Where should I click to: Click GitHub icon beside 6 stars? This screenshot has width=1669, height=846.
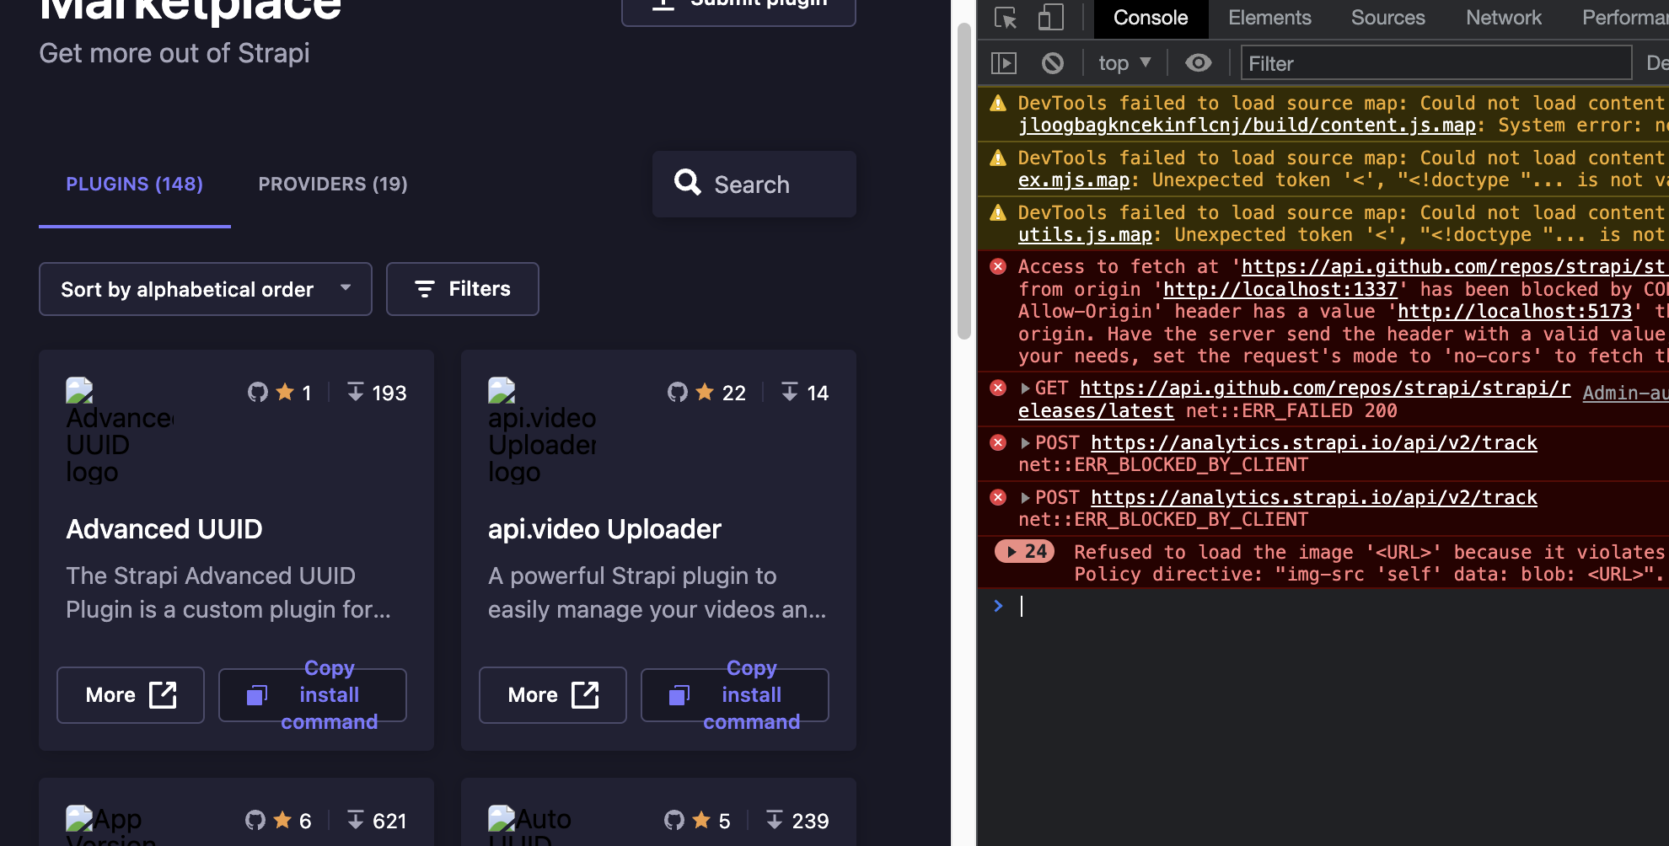255,820
